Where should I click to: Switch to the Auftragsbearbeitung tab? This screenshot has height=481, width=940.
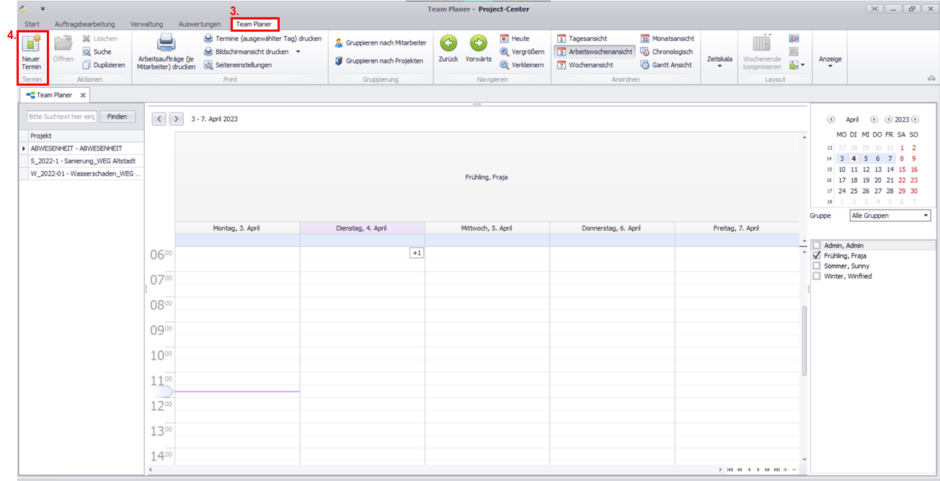[84, 24]
